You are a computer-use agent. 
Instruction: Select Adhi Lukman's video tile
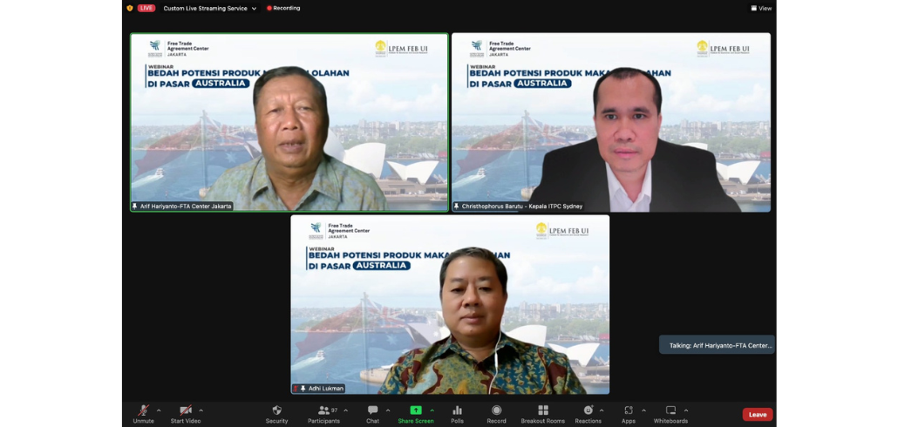[450, 305]
